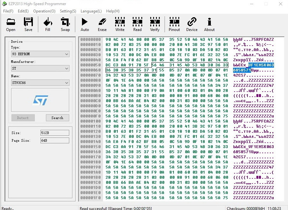Verify chip contents with Verify icon

coord(155,24)
